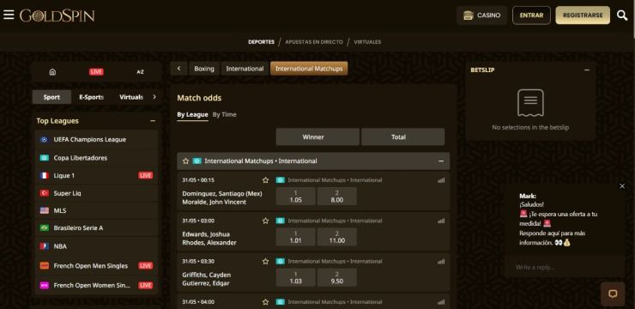Select the International Matchups breadcrumb
Image resolution: width=635 pixels, height=309 pixels.
(x=309, y=69)
